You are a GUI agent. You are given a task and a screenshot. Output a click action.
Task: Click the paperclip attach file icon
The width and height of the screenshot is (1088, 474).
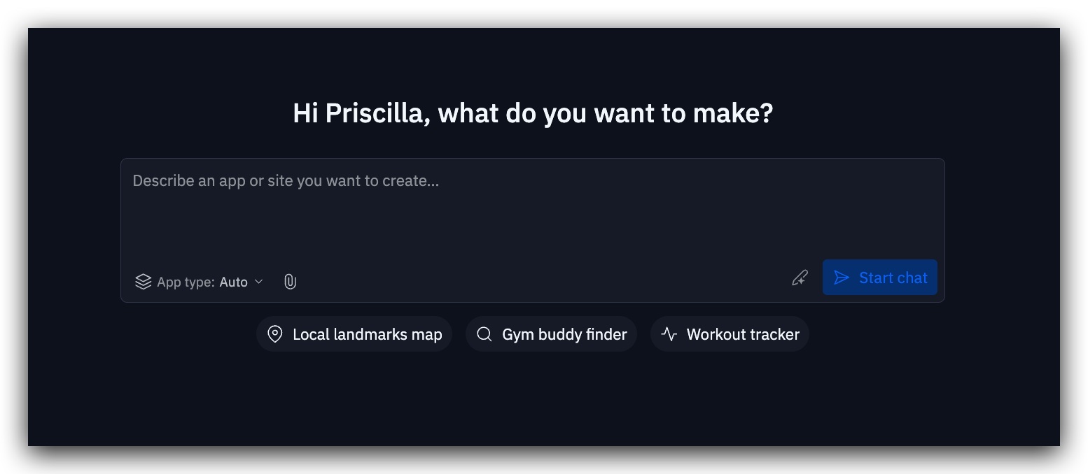click(290, 282)
